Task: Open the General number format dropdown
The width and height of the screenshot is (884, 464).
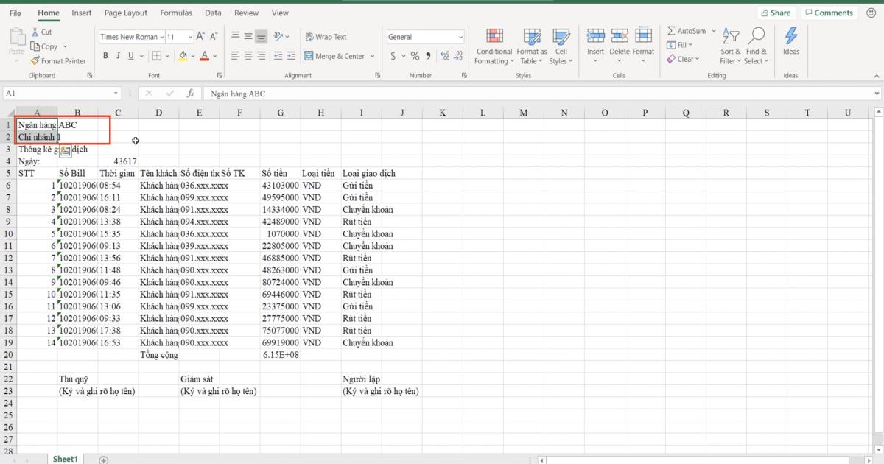Action: [460, 36]
